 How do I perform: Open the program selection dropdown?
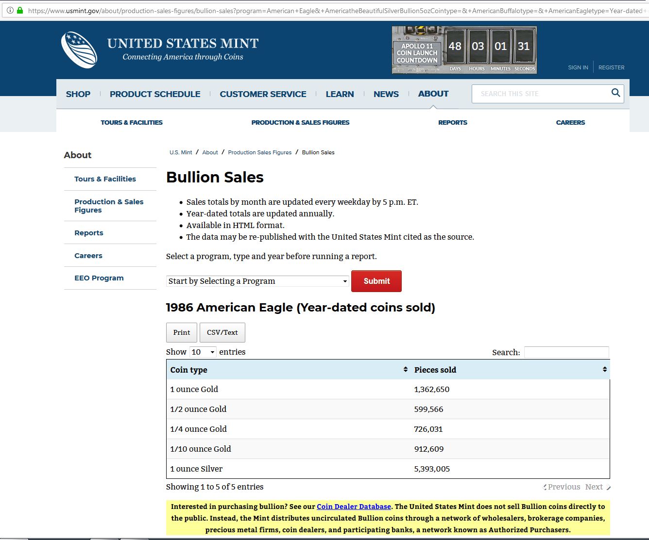[x=258, y=281]
